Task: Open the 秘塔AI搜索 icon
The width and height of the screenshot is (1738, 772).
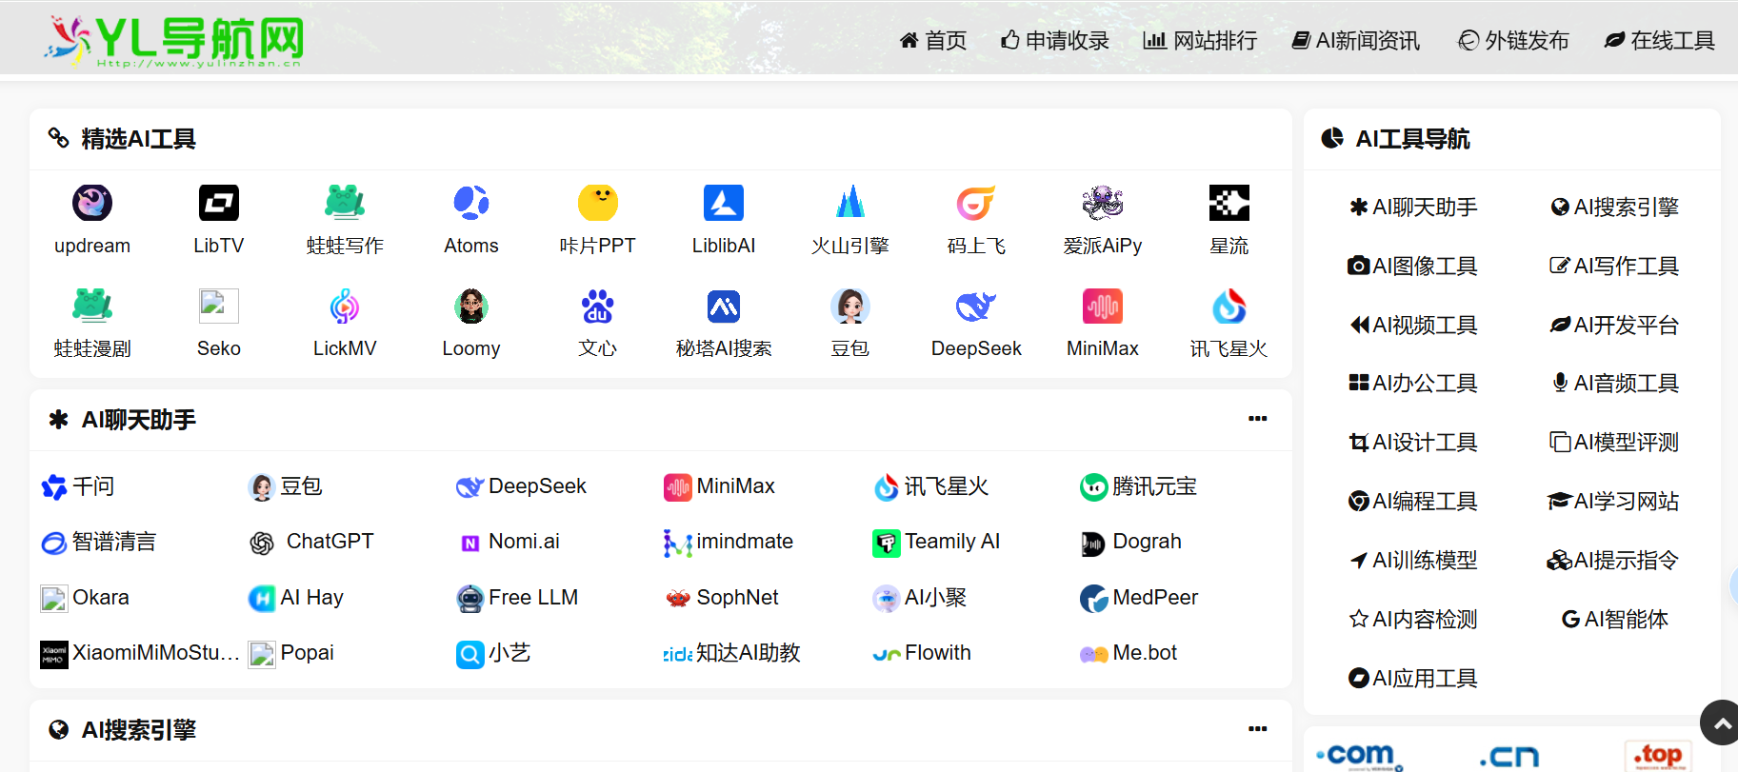Action: [x=724, y=307]
